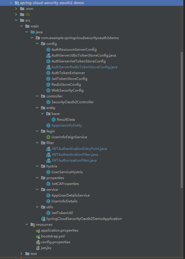
Task: Select SpringCloudSecurityOauth2DemoApplication file name
Action: 84,219
